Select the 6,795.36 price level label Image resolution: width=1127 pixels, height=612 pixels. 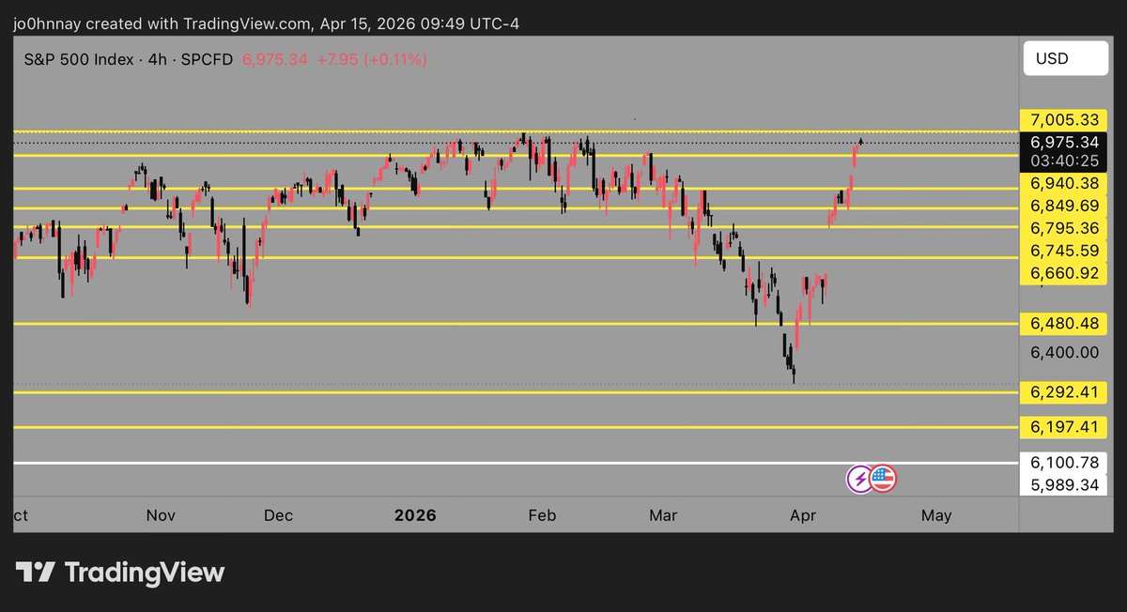click(1064, 228)
